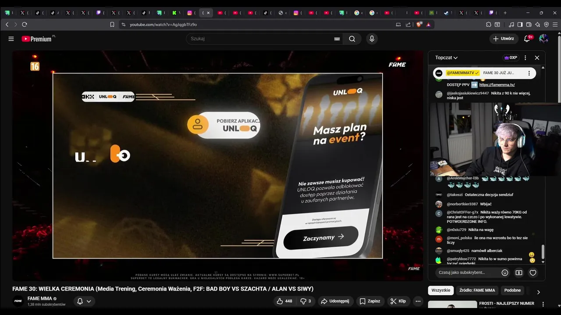The image size is (561, 315).
Task: Click the live chat scrollbar
Action: click(x=543, y=252)
